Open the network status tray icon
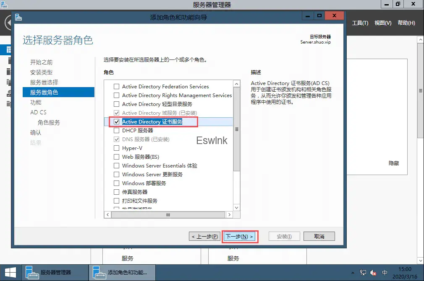424x281 pixels. (363, 273)
